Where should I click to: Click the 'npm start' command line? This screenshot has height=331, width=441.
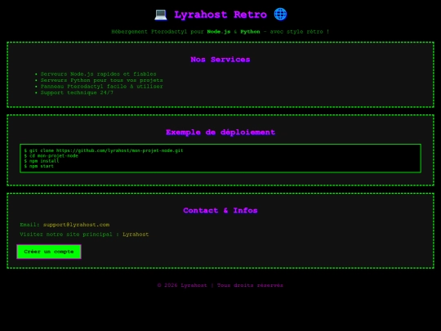tap(39, 166)
